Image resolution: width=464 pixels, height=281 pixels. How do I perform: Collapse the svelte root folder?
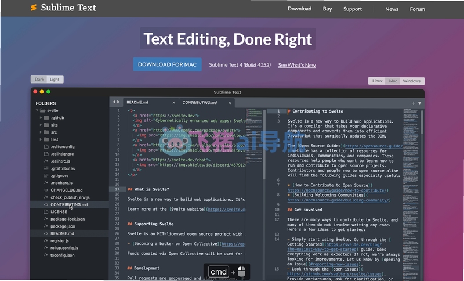(37, 110)
